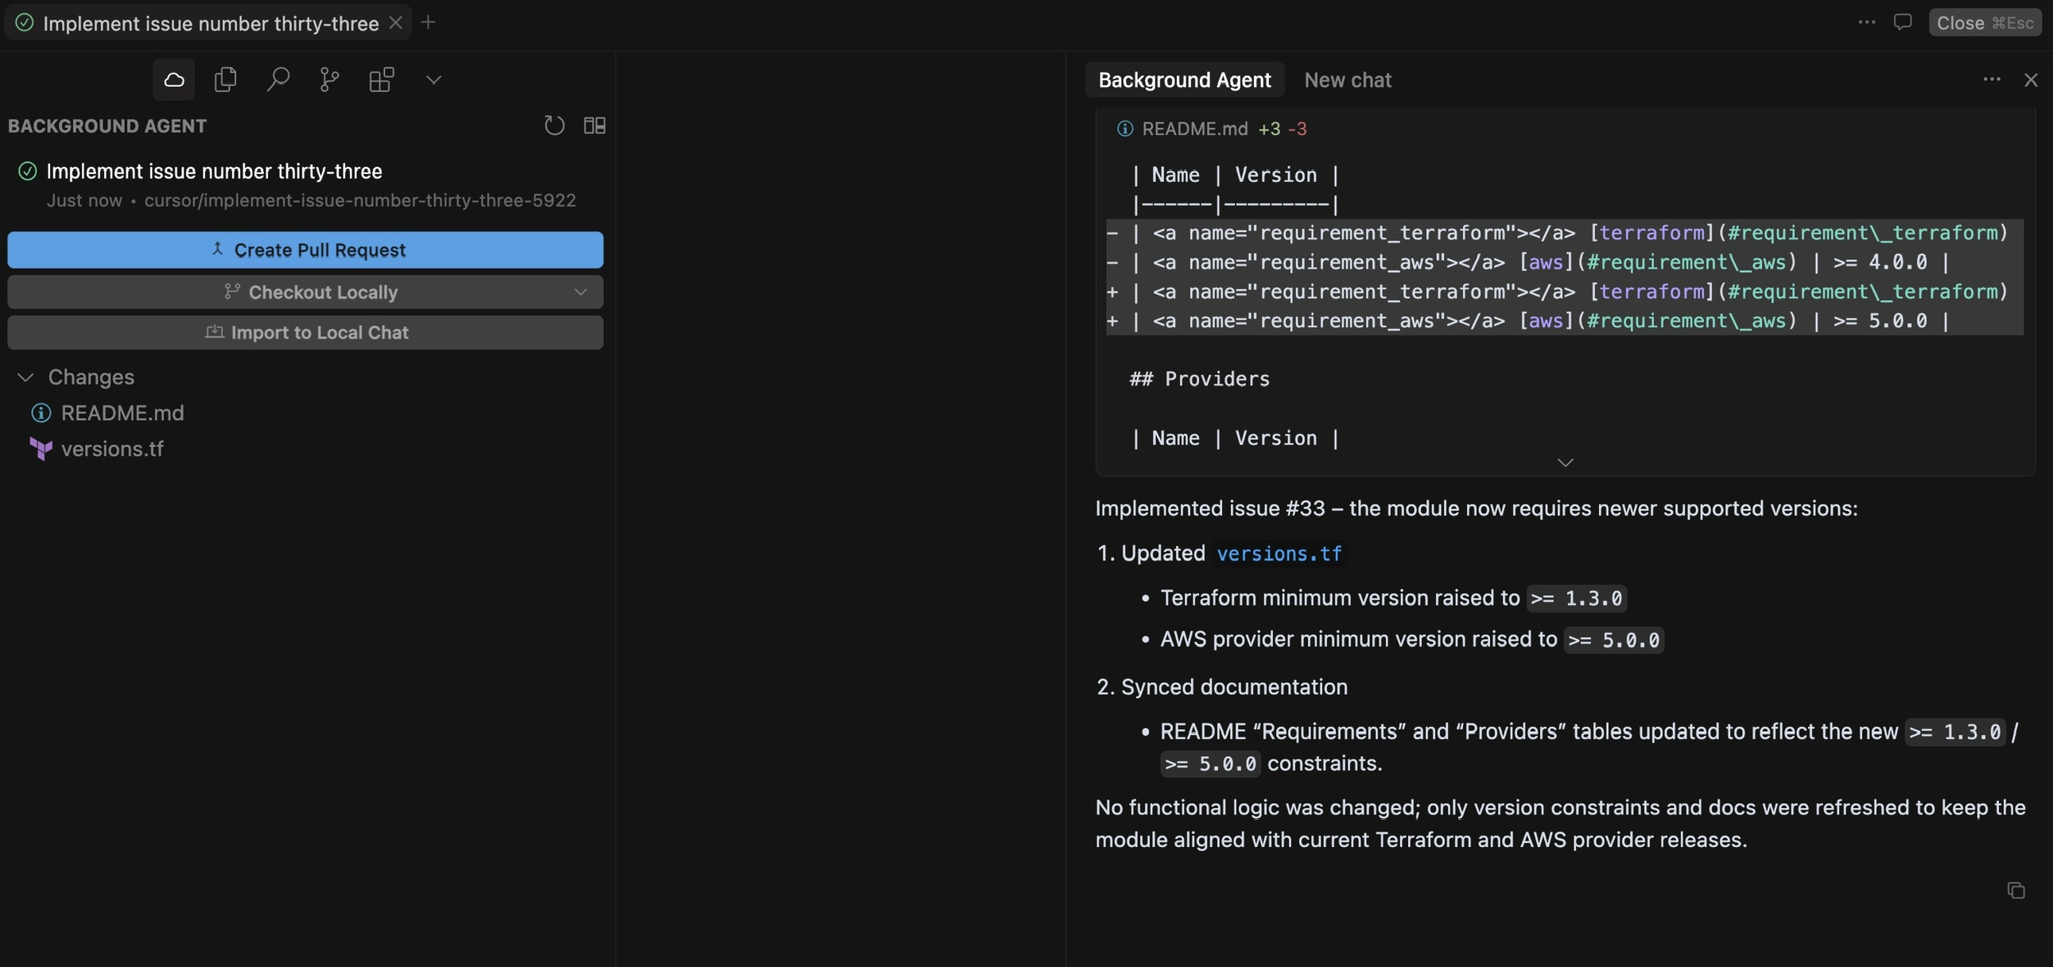Image resolution: width=2053 pixels, height=967 pixels.
Task: Add a new tab with plus icon
Action: [x=428, y=22]
